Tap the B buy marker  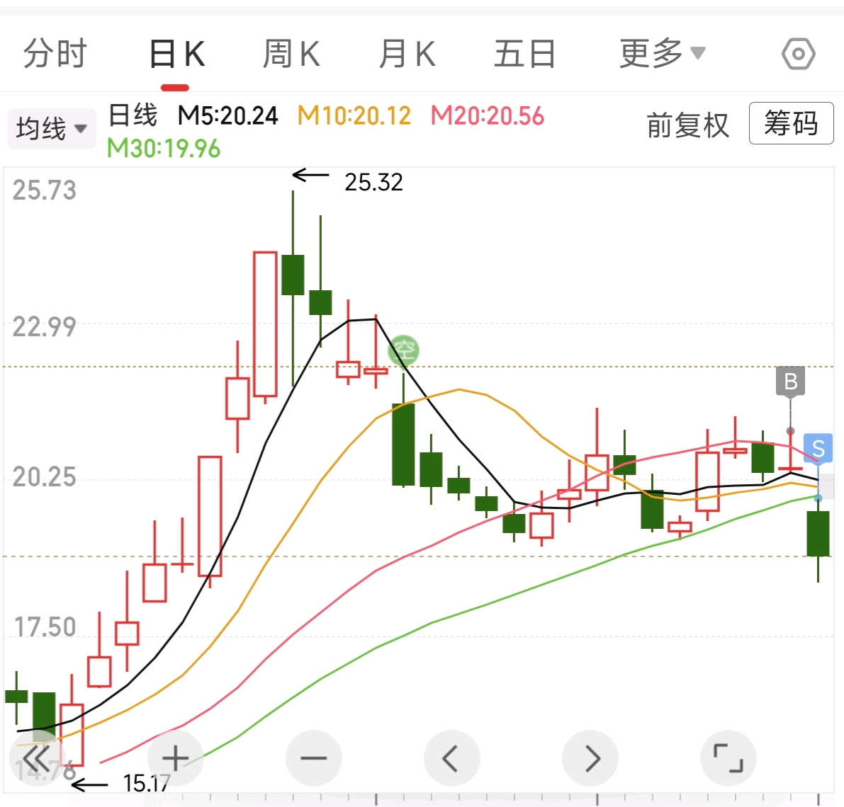[x=791, y=382]
